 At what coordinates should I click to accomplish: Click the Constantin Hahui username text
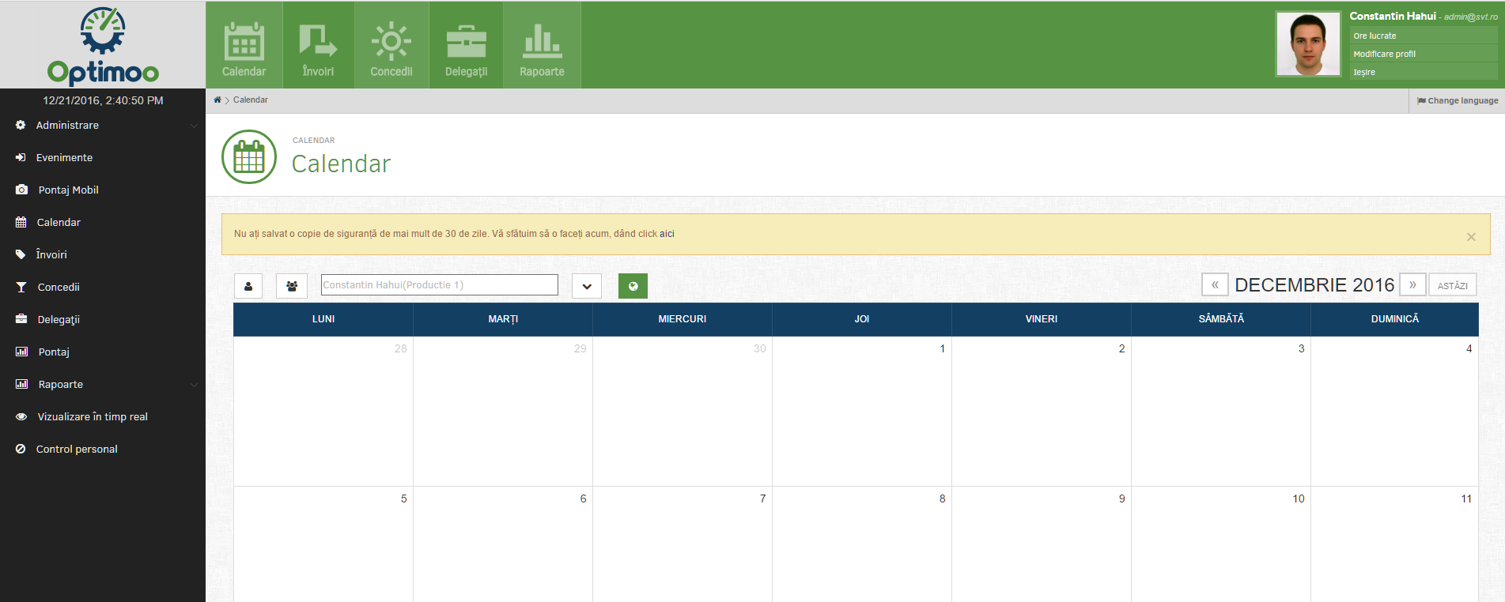tap(1393, 16)
